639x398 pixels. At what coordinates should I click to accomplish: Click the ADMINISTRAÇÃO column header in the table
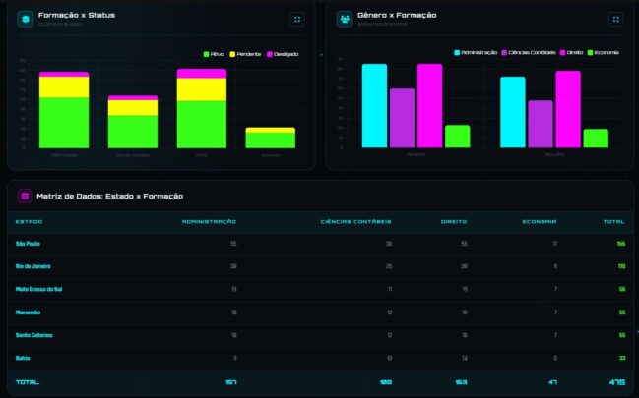tap(209, 221)
